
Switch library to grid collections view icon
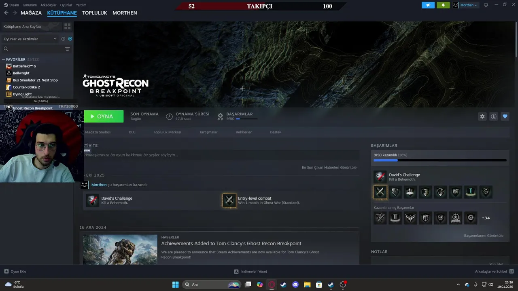[x=67, y=26]
